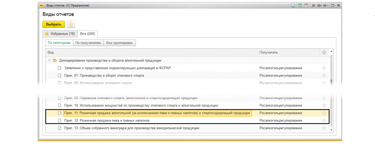This screenshot has height=146, width=375.
Task: Click the M memory button
Action: tap(314, 5)
